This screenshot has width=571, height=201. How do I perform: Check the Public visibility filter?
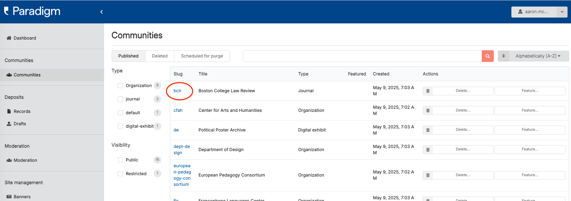(x=121, y=160)
